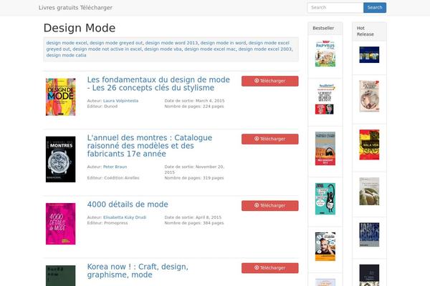This screenshot has height=286, width=430.
Task: Click 'Editeur: Dunod' text
Action: [x=102, y=107]
